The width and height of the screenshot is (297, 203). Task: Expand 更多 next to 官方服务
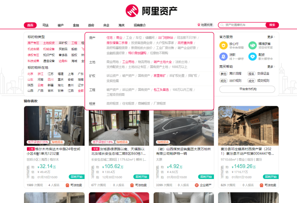[x=271, y=37]
